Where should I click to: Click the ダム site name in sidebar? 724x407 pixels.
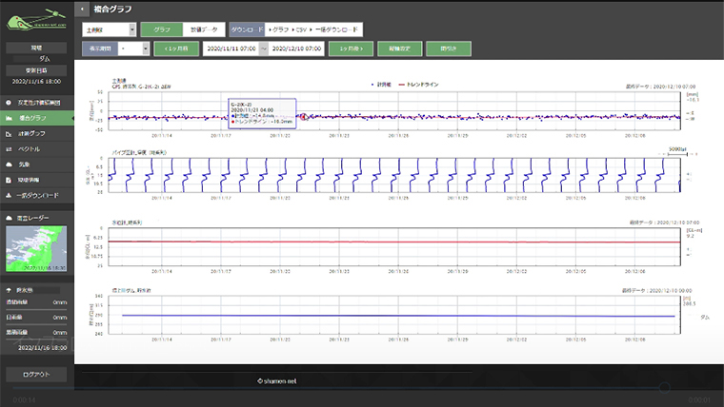45,59
